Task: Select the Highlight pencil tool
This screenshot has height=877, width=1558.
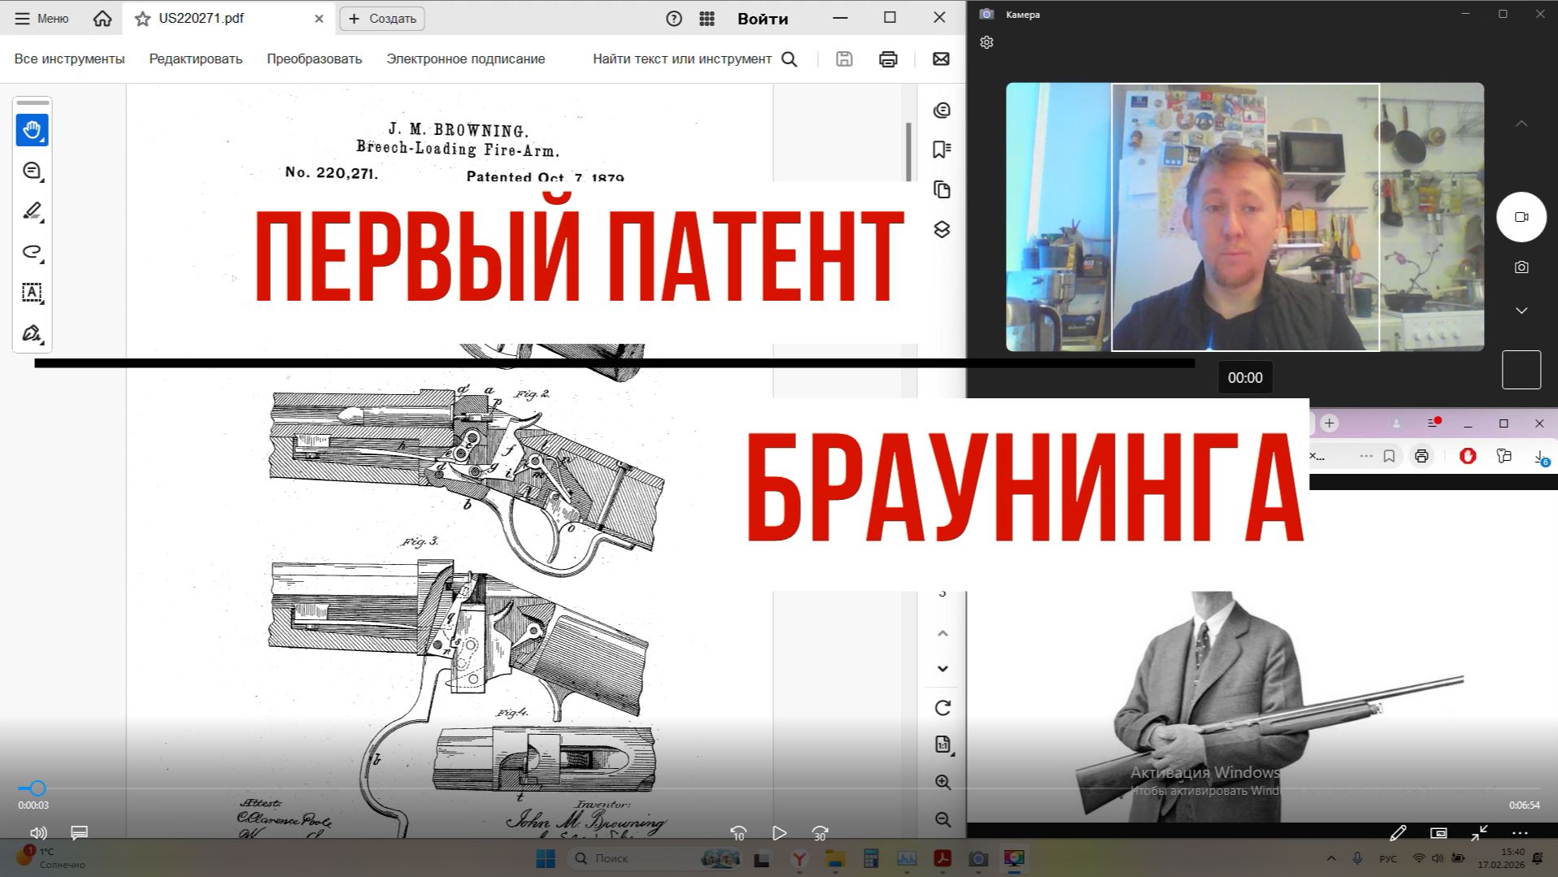Action: coord(33,211)
